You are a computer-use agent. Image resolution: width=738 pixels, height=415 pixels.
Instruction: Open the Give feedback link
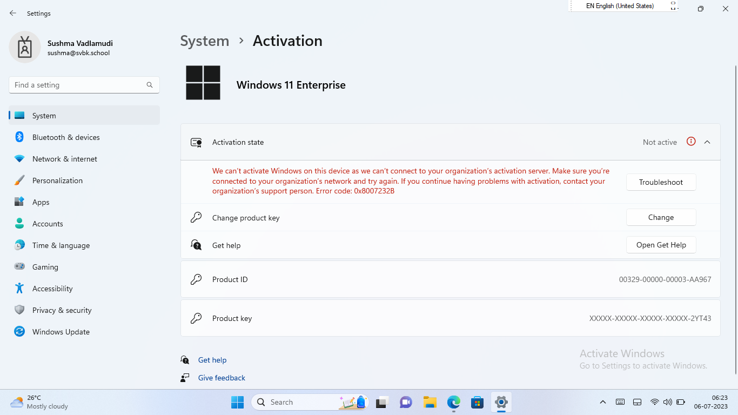222,378
